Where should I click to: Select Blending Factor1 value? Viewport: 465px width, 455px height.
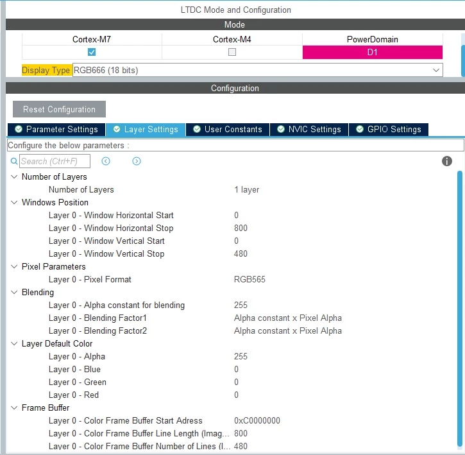point(288,318)
